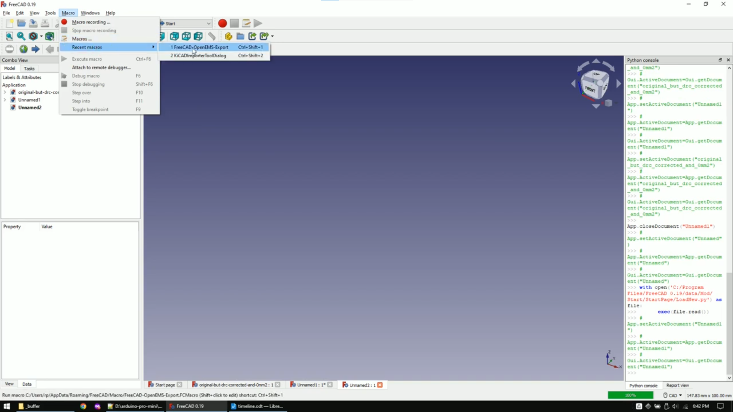This screenshot has width=733, height=412.
Task: Expand the original-but-drc-cor tree item
Action: pyautogui.click(x=5, y=92)
